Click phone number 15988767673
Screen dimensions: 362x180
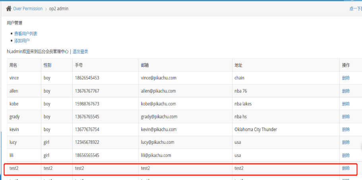[87, 104]
